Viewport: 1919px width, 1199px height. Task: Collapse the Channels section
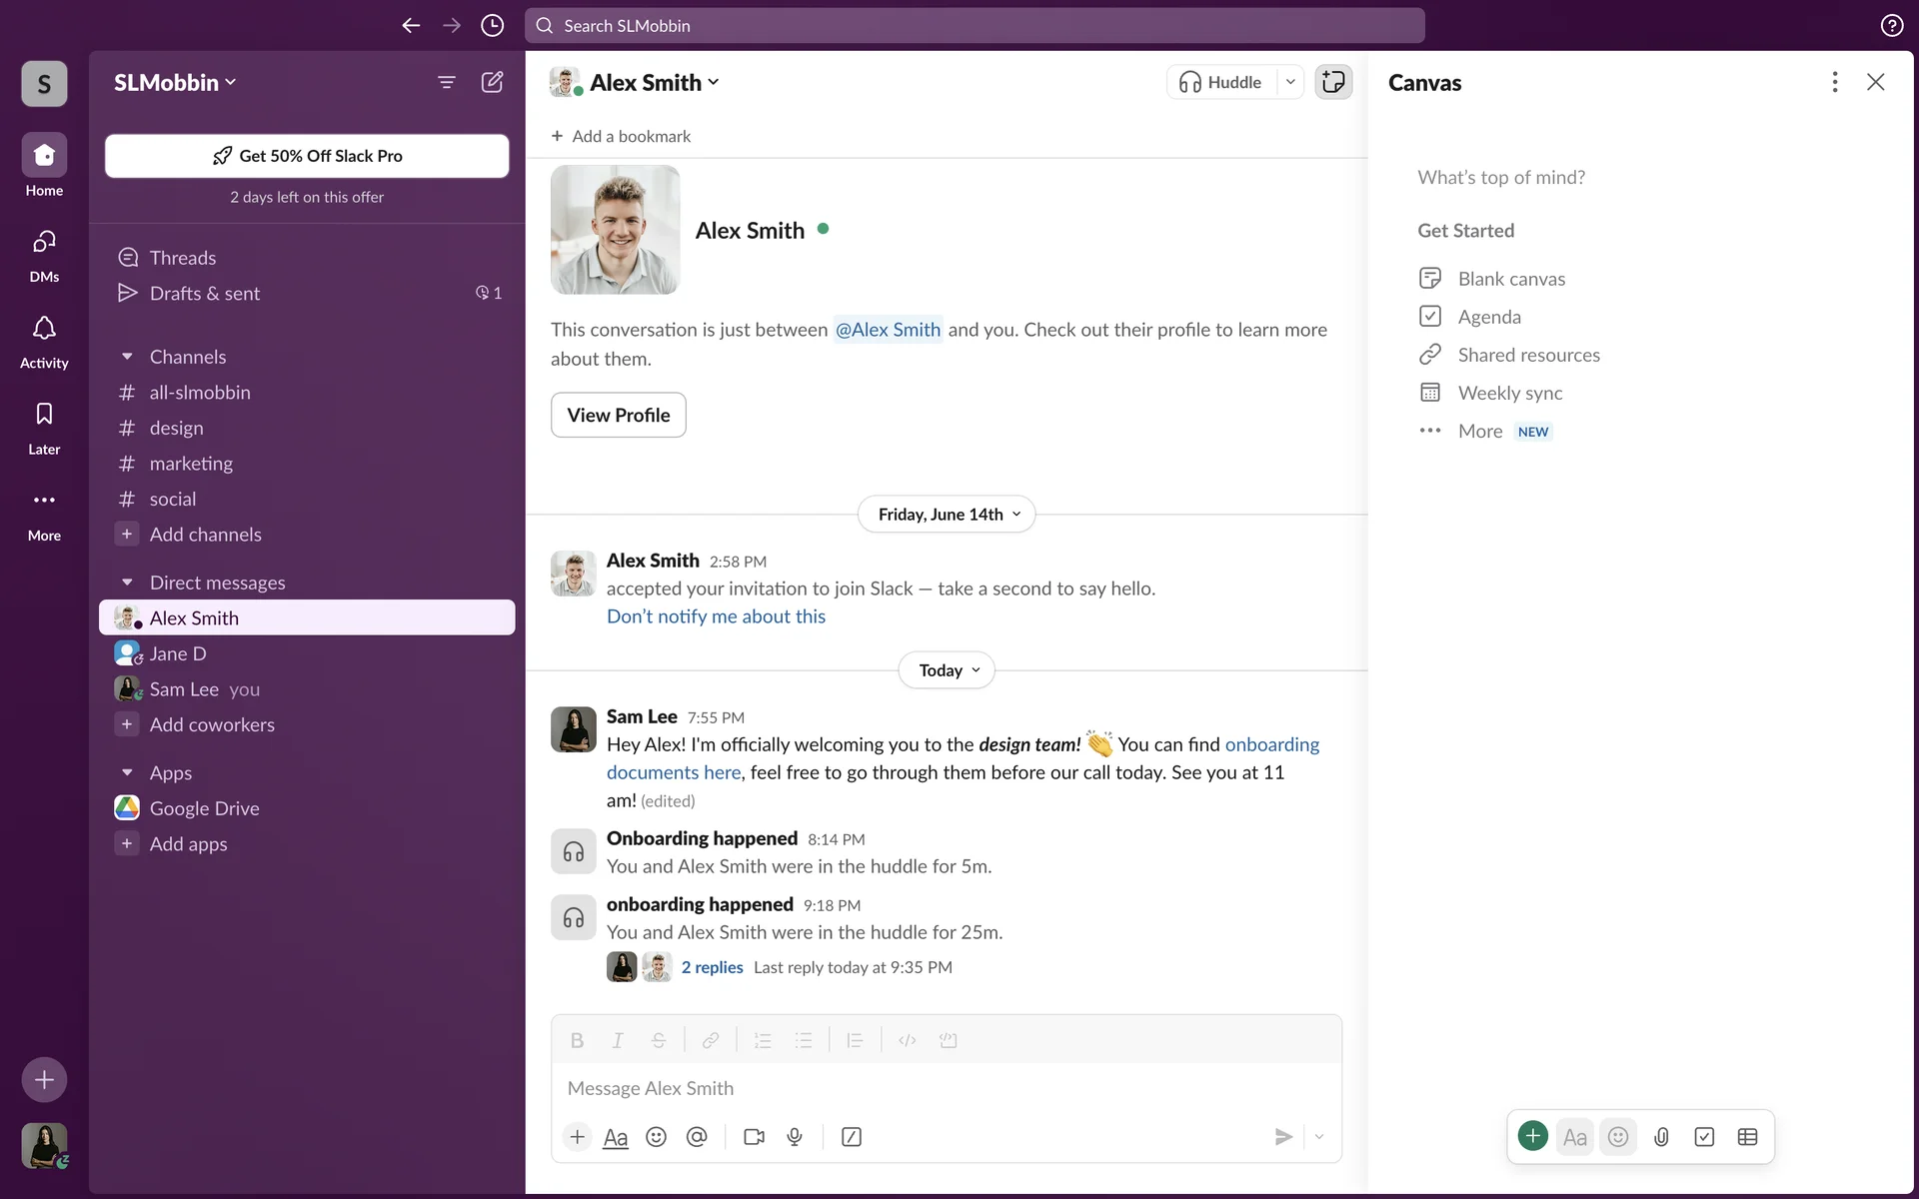(x=127, y=357)
